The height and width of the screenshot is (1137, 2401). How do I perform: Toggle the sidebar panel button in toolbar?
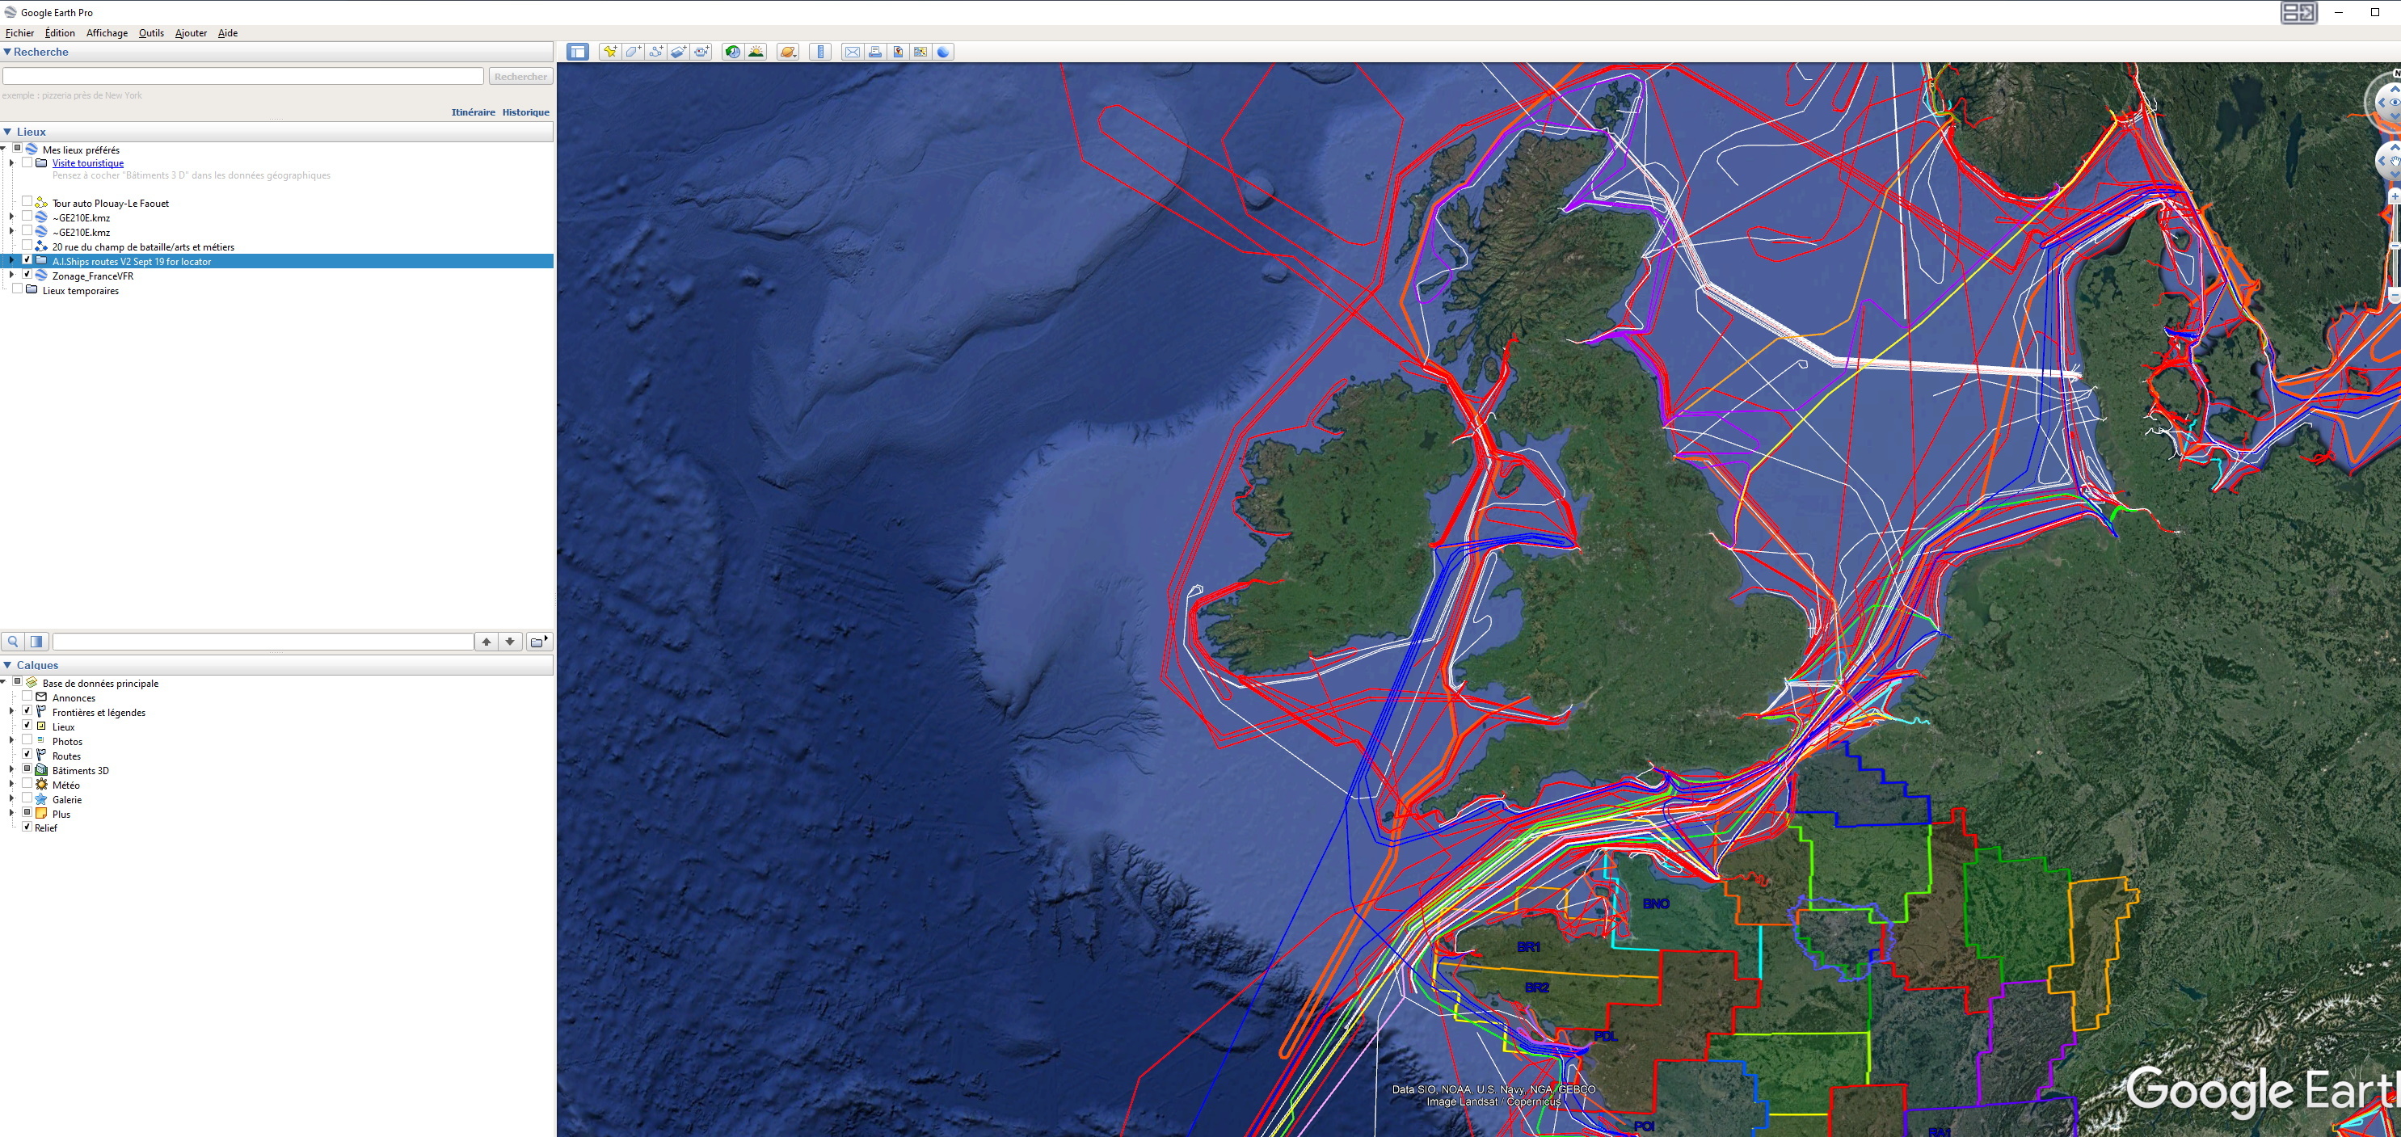pyautogui.click(x=578, y=53)
